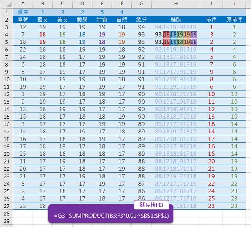Click rank 24 in the 排序 column
The height and width of the screenshot is (227, 251).
(211, 191)
